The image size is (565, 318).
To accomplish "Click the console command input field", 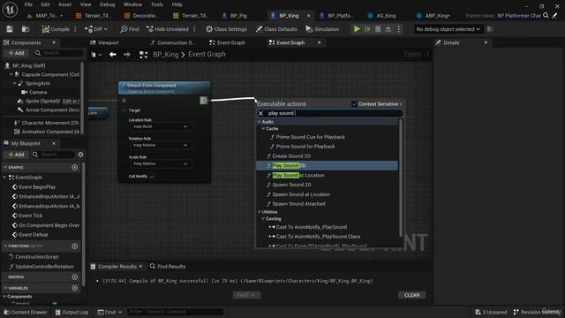I will click(176, 312).
